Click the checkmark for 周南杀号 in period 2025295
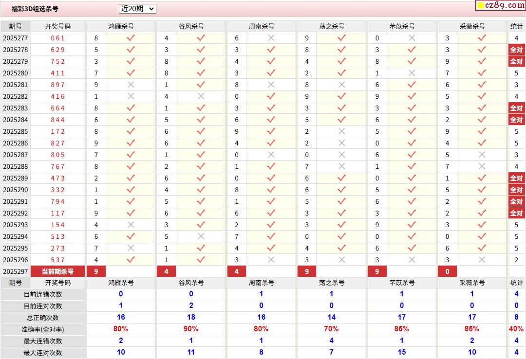Screen dimensions: 526x359 click(x=271, y=248)
